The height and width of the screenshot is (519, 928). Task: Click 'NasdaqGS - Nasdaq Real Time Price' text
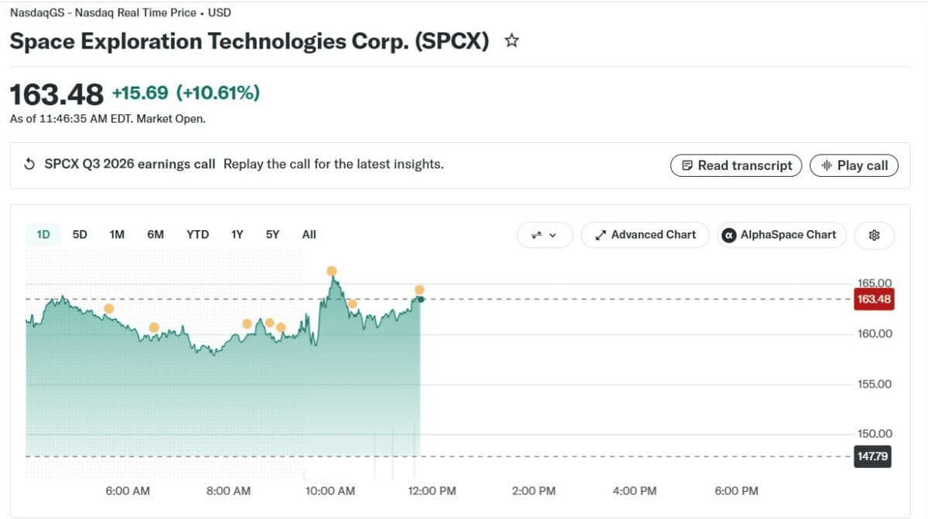(x=102, y=12)
